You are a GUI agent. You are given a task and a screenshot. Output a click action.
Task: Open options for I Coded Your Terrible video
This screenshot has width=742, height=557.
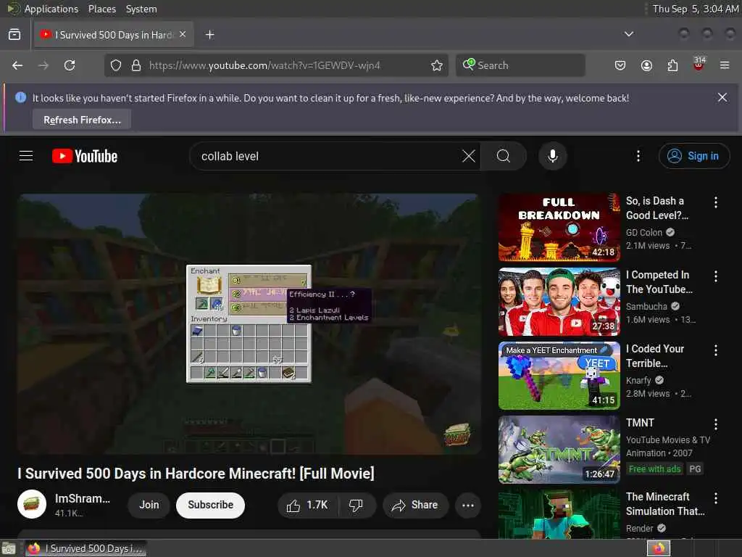pos(715,350)
